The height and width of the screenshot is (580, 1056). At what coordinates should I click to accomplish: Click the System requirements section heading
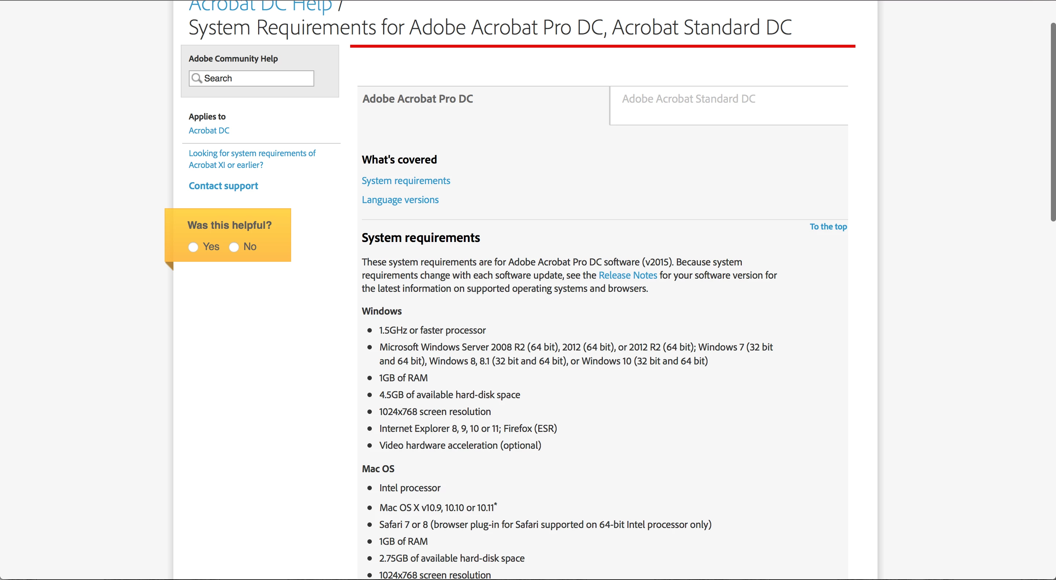(x=420, y=238)
